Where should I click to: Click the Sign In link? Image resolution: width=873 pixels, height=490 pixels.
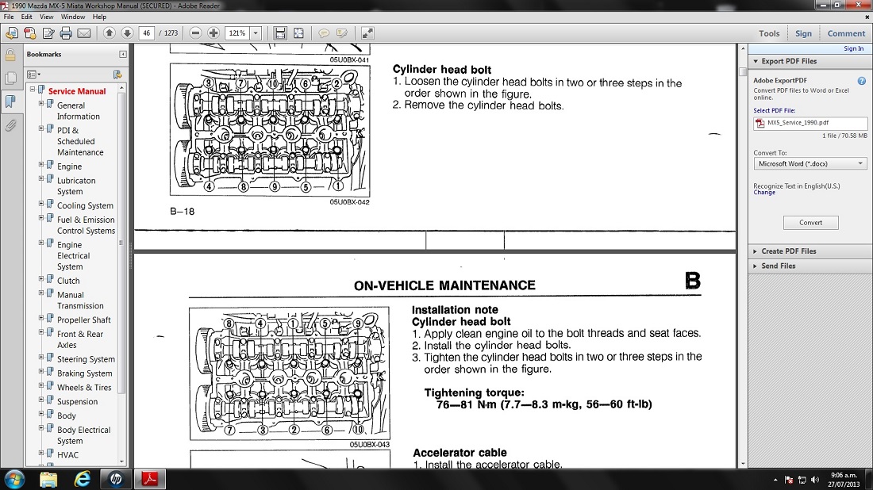(x=853, y=48)
